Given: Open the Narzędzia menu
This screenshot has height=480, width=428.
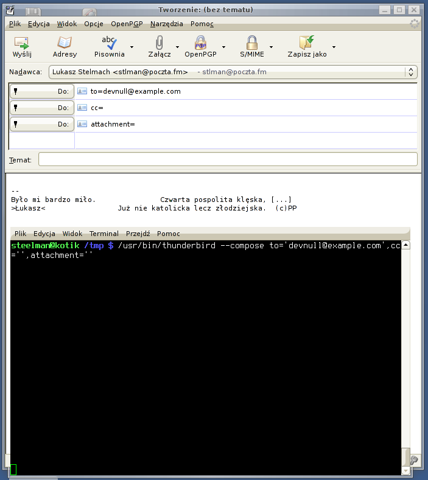Looking at the screenshot, I should [x=166, y=24].
